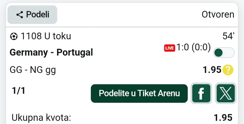Click the ticket card header bar
The width and height of the screenshot is (244, 124).
click(122, 15)
